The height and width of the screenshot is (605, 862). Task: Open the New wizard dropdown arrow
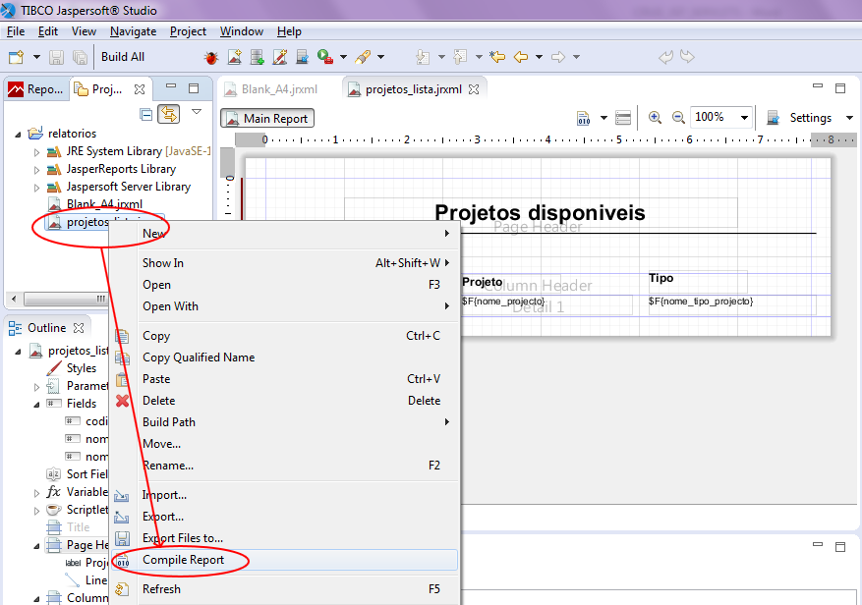click(x=36, y=57)
